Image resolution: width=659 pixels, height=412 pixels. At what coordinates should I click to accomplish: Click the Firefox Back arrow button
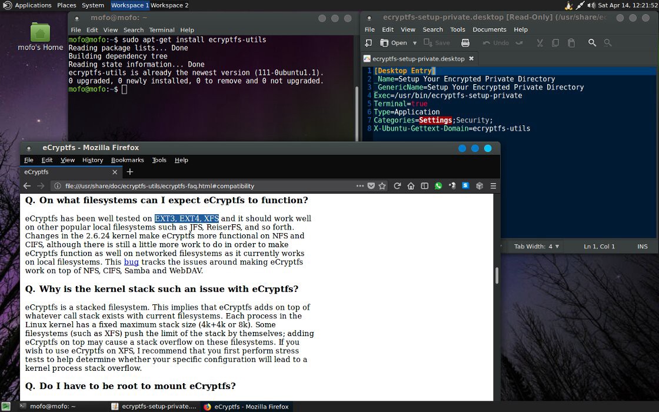pyautogui.click(x=27, y=186)
